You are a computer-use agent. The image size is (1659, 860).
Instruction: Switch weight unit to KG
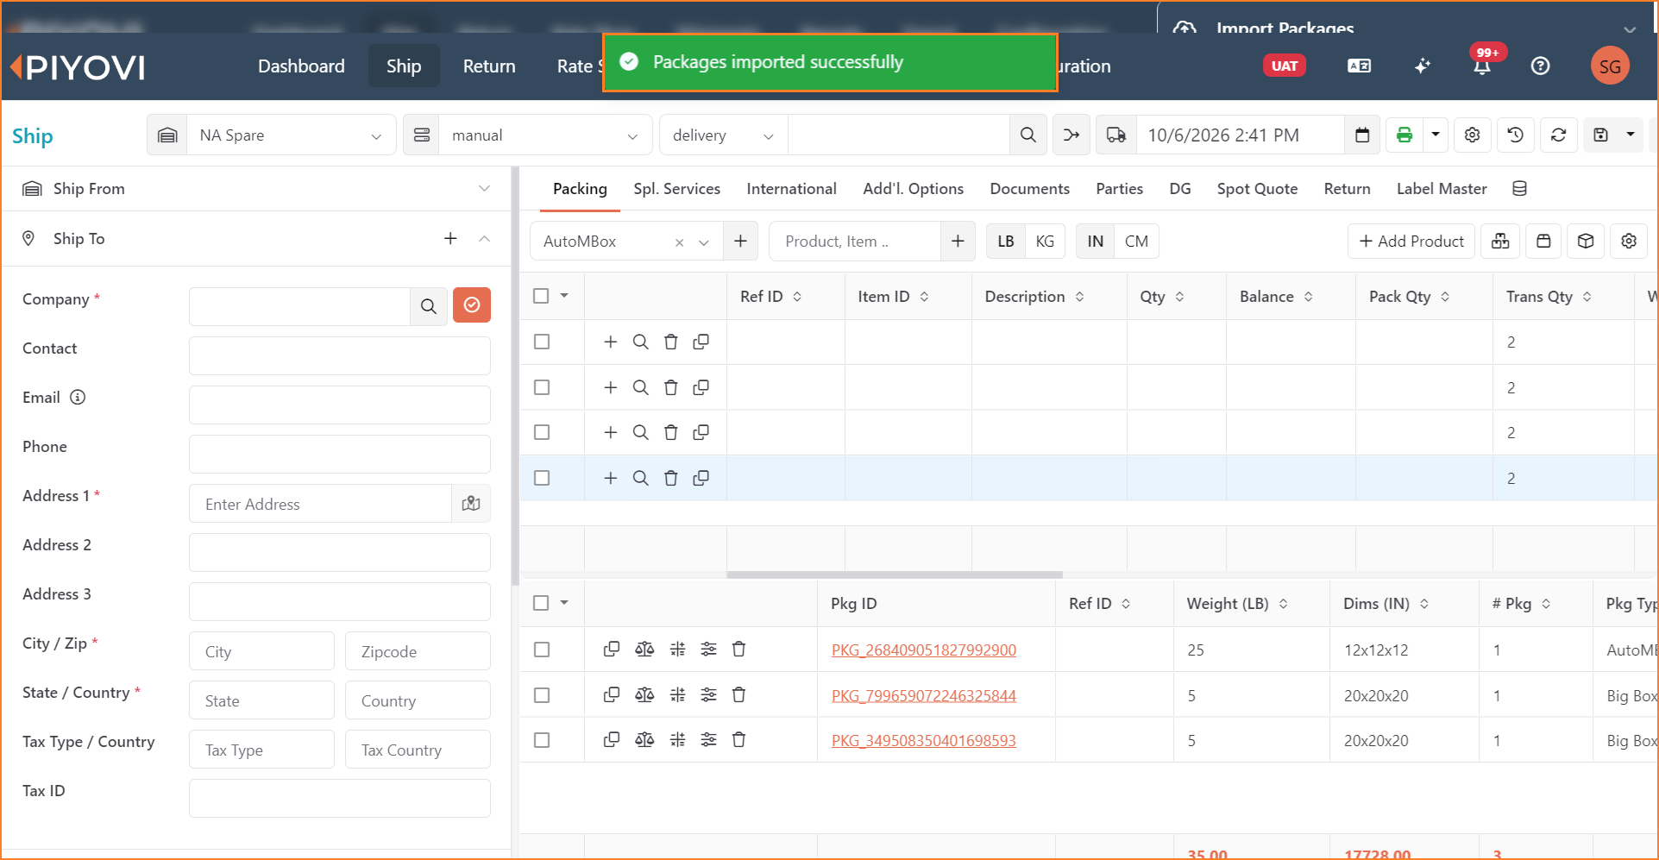click(x=1045, y=242)
